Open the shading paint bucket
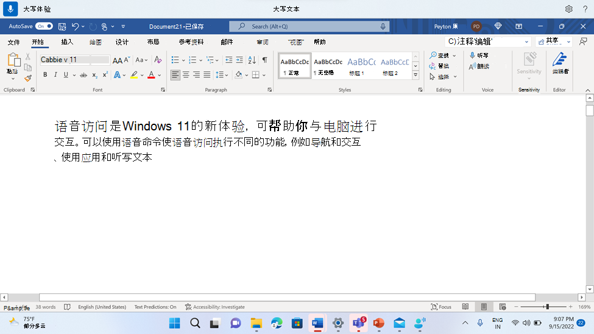The width and height of the screenshot is (594, 334). pyautogui.click(x=238, y=75)
